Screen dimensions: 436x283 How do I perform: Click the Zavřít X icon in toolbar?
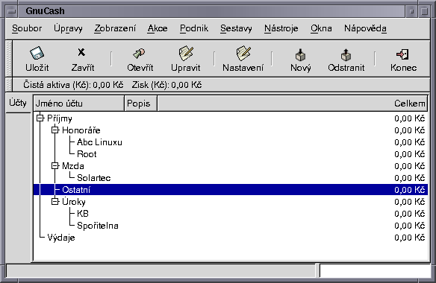pos(81,52)
